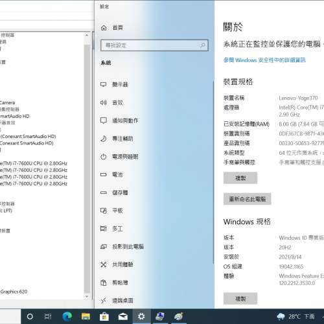Open the Sound (音效) settings
Screen dimensions: 324x324
click(x=117, y=102)
